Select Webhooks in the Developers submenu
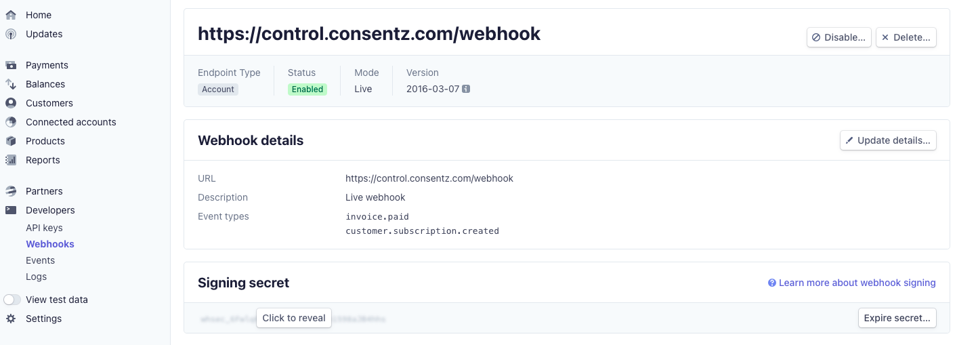The width and height of the screenshot is (955, 345). point(50,244)
